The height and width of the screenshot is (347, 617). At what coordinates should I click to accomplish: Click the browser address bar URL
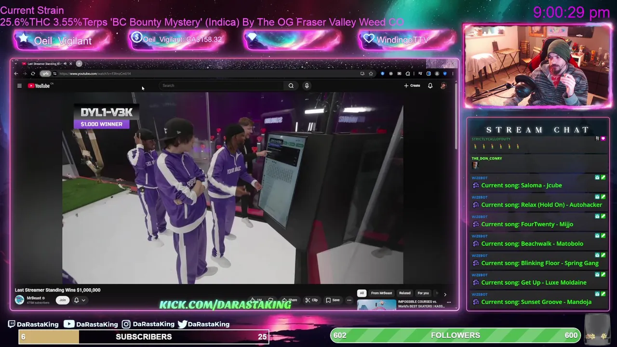(x=95, y=74)
